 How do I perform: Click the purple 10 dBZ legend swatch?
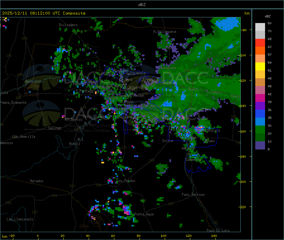click(x=260, y=145)
